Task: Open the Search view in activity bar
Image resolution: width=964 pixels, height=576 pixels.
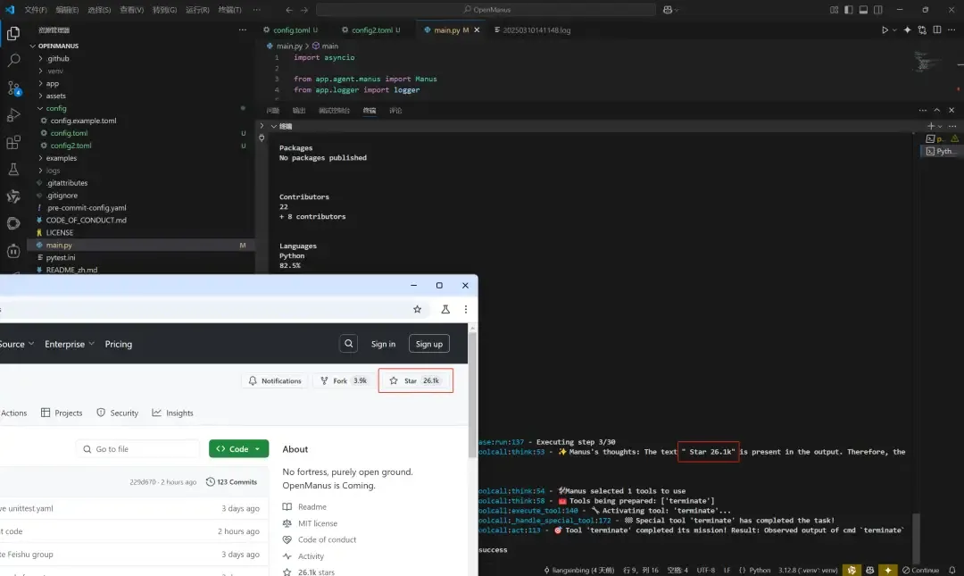Action: (x=13, y=61)
